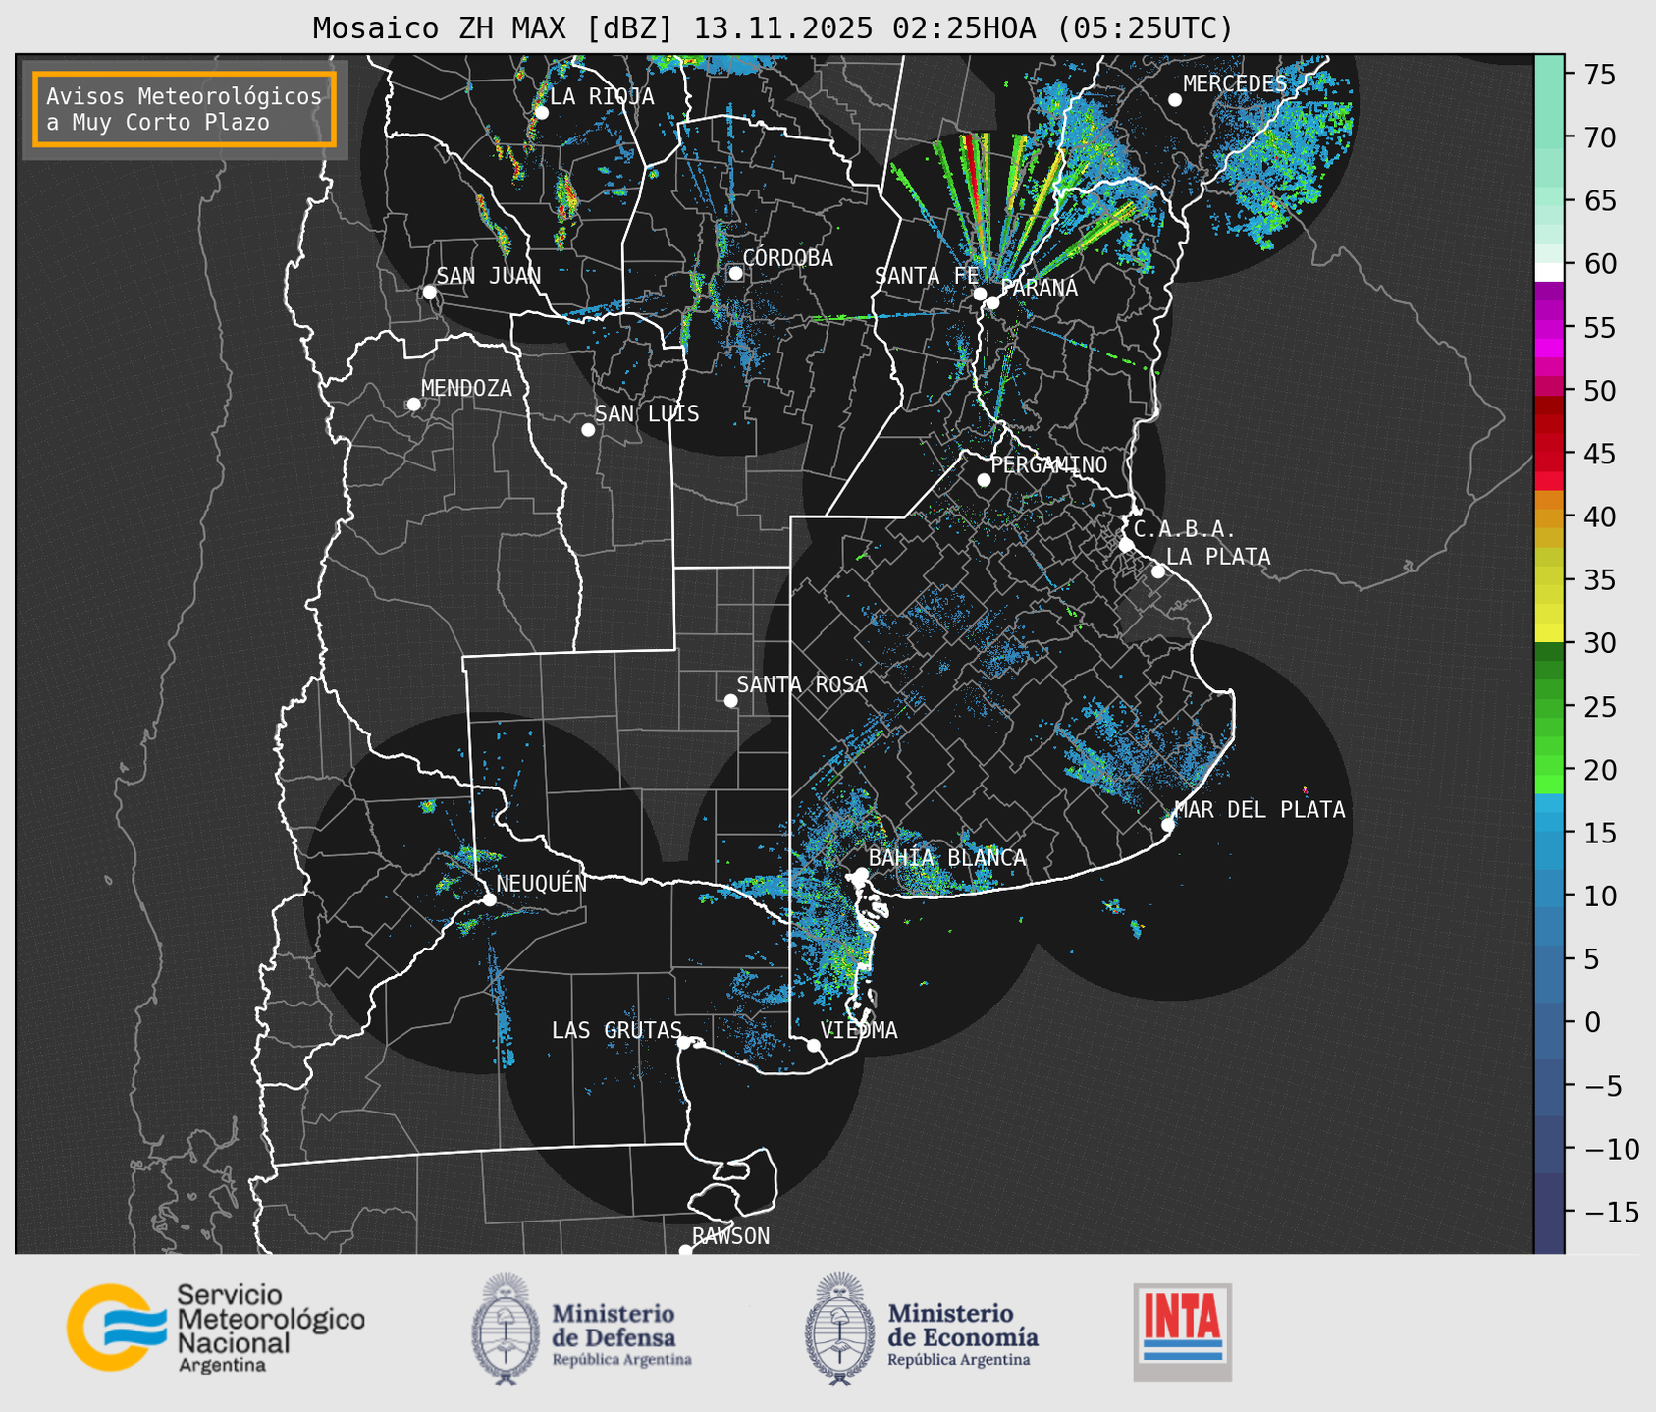
Task: Select the SAN LUIS city label
Action: tap(647, 414)
